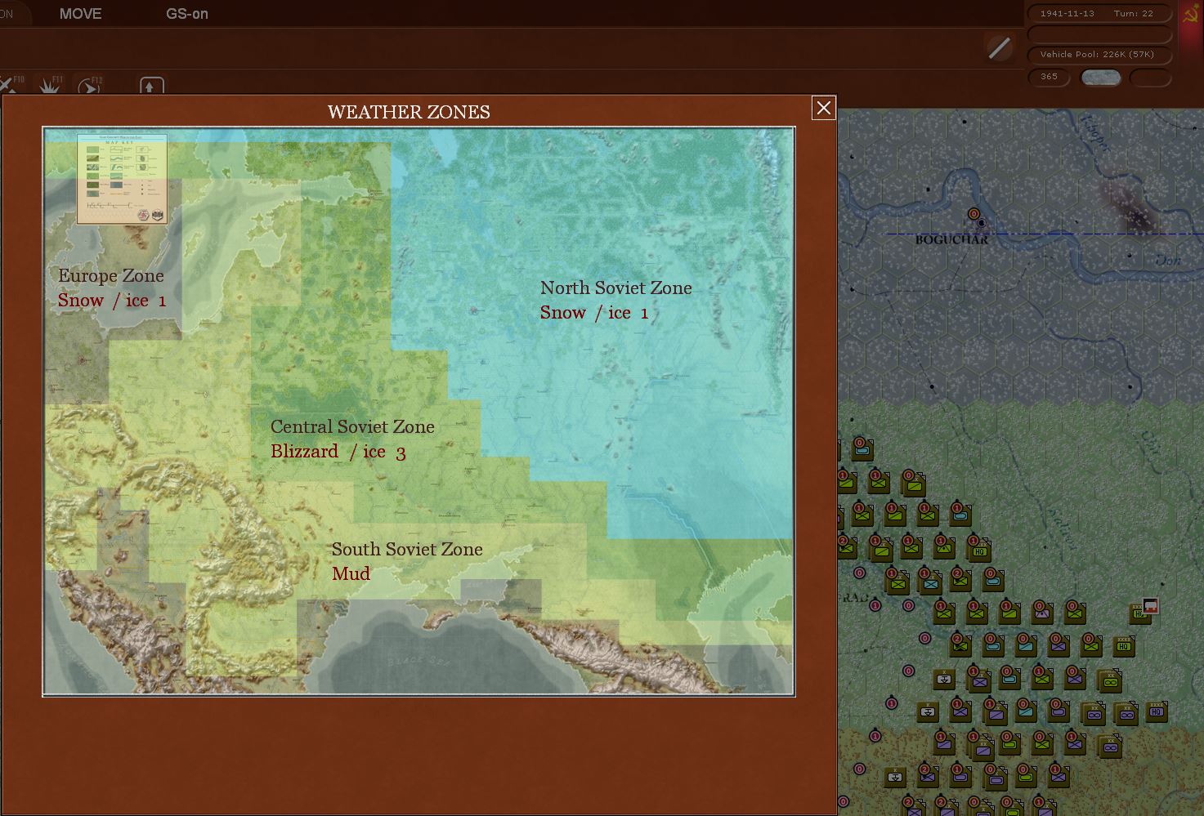Image resolution: width=1204 pixels, height=816 pixels.
Task: Select the Boguchar town on the map
Action: [x=952, y=239]
